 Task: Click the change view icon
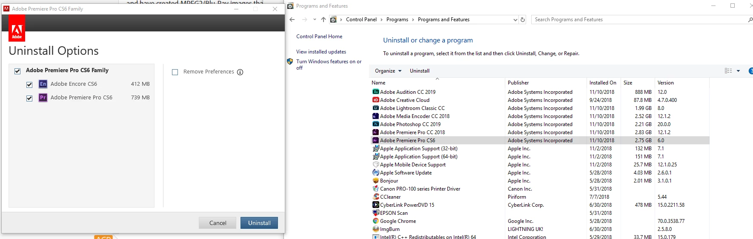coord(728,71)
